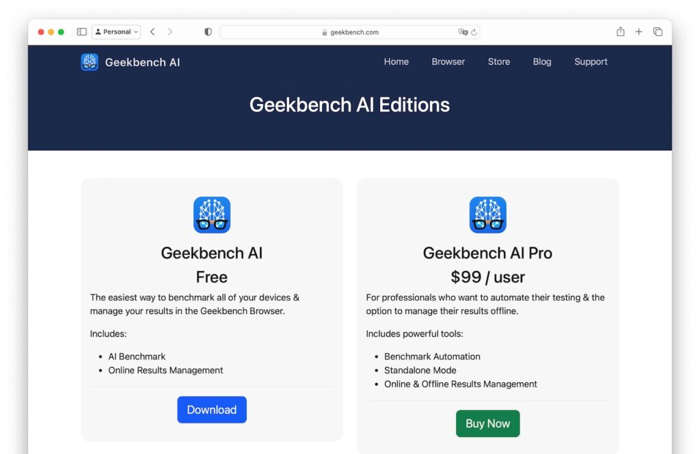700x454 pixels.
Task: Show the Safari sidebar
Action: tap(81, 31)
